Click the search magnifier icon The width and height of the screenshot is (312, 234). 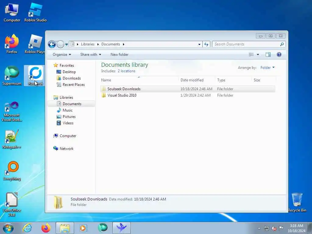[x=282, y=44]
